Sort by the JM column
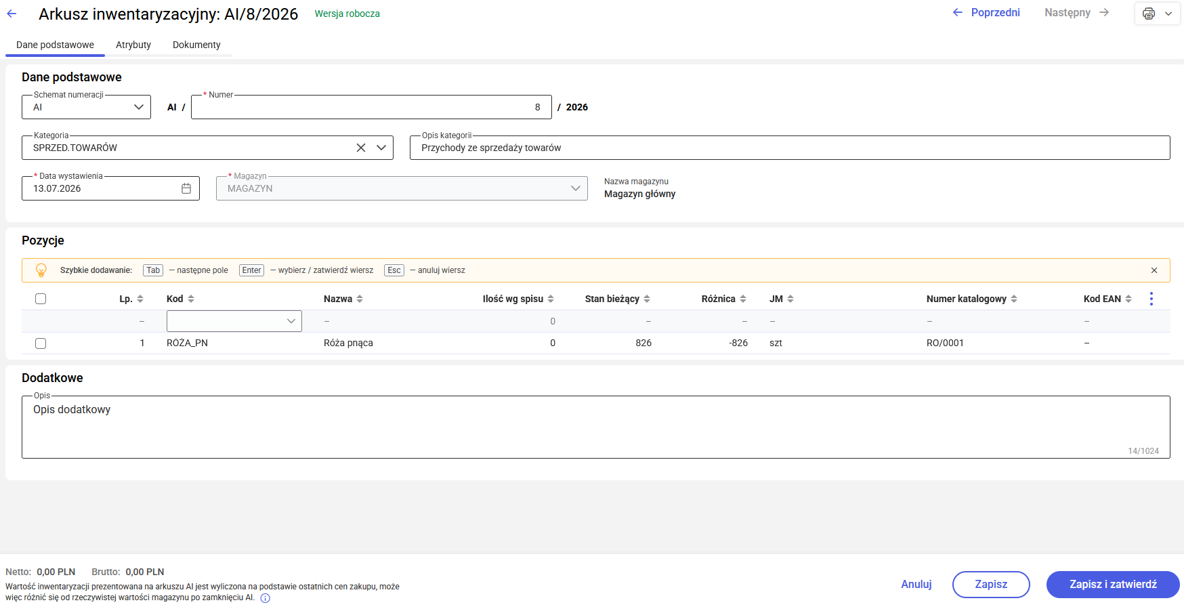Image resolution: width=1184 pixels, height=609 pixels. (x=790, y=299)
